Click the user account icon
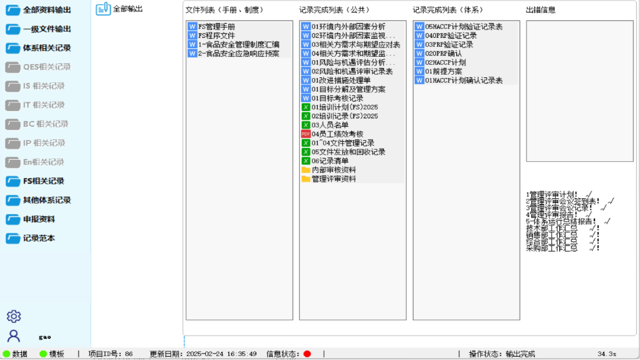The width and height of the screenshot is (640, 360). pyautogui.click(x=13, y=336)
